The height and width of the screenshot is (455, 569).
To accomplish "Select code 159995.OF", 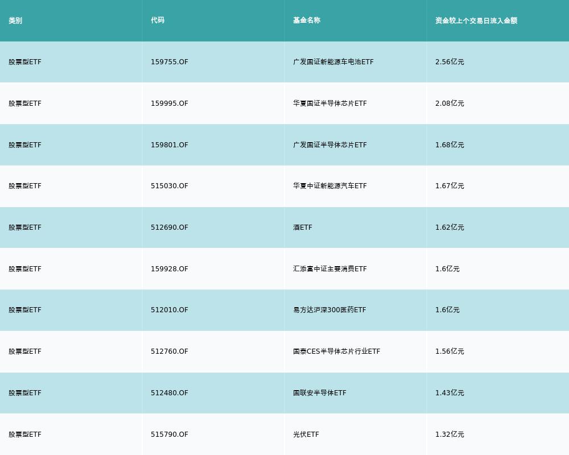I will [170, 104].
